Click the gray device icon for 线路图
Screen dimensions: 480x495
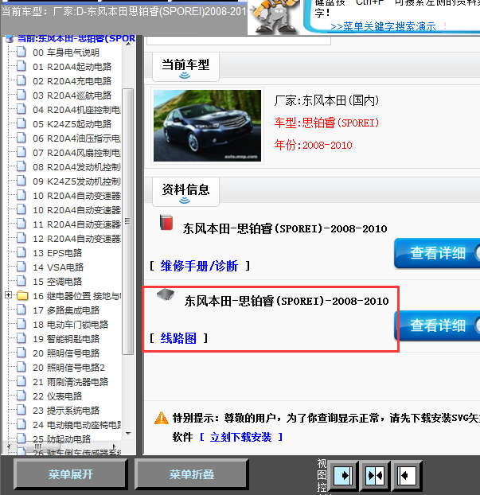pos(166,294)
